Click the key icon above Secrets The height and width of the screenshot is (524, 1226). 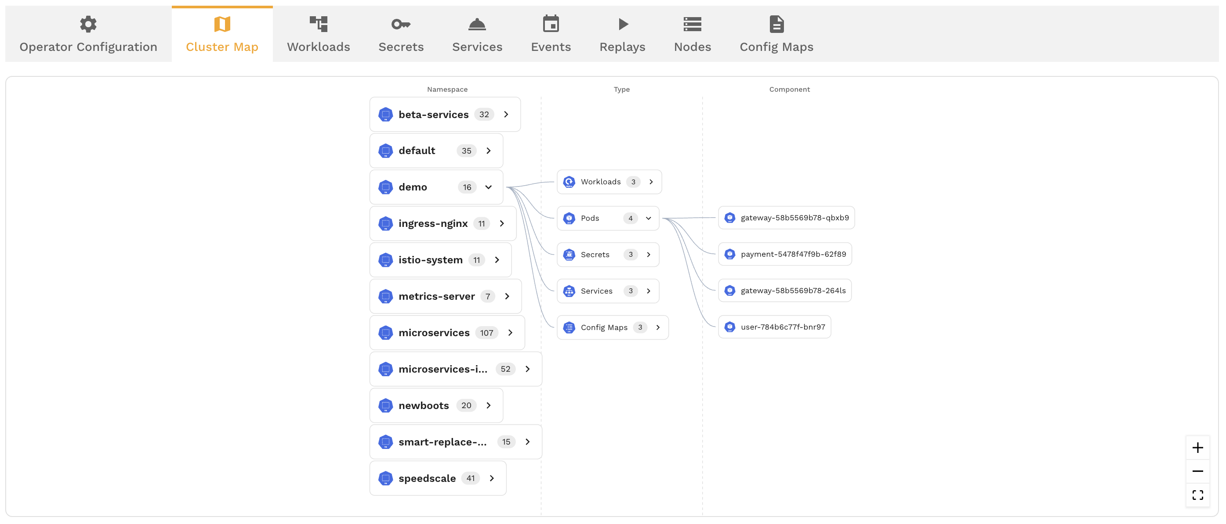point(401,24)
